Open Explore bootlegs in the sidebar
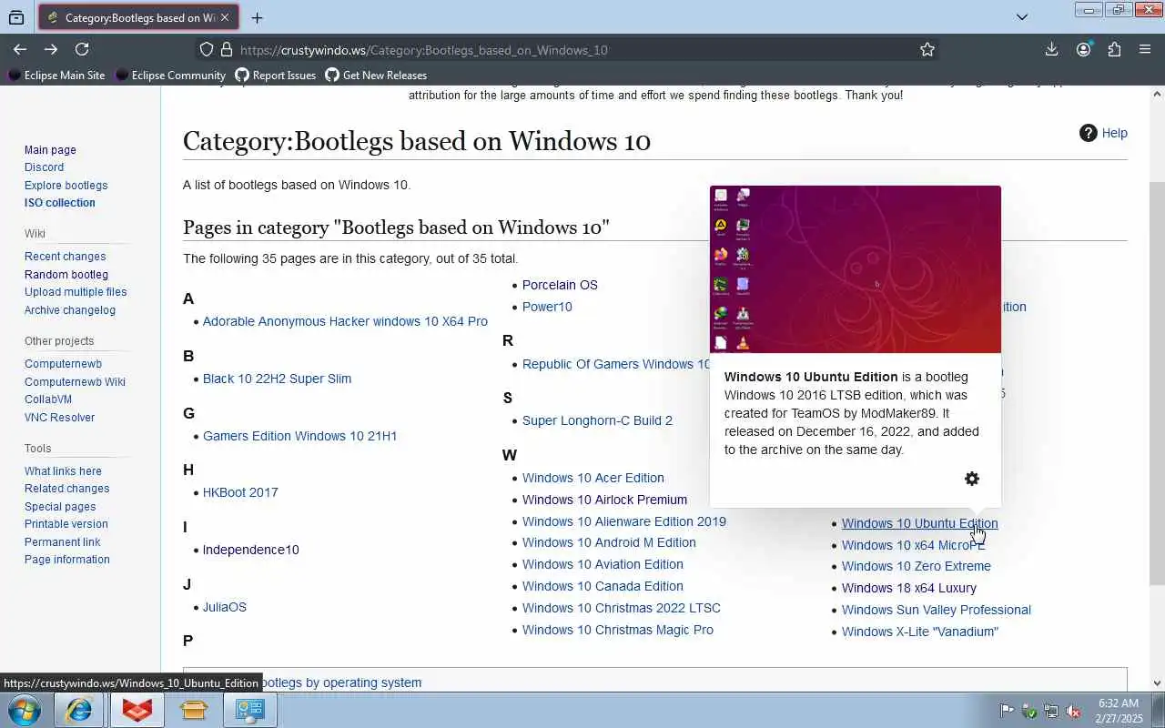Image resolution: width=1165 pixels, height=728 pixels. coord(66,186)
